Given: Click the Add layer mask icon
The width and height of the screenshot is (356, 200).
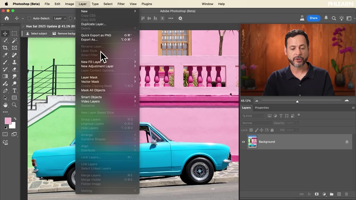Looking at the screenshot, I should (x=317, y=194).
